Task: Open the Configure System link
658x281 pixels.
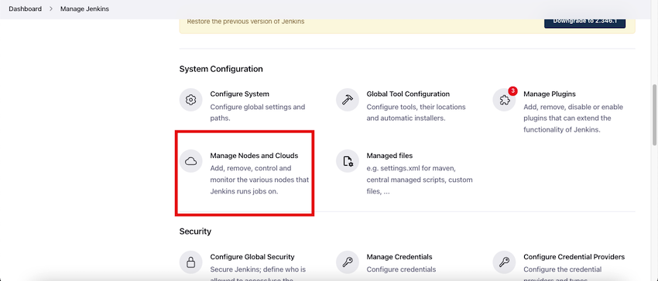Action: (x=240, y=94)
